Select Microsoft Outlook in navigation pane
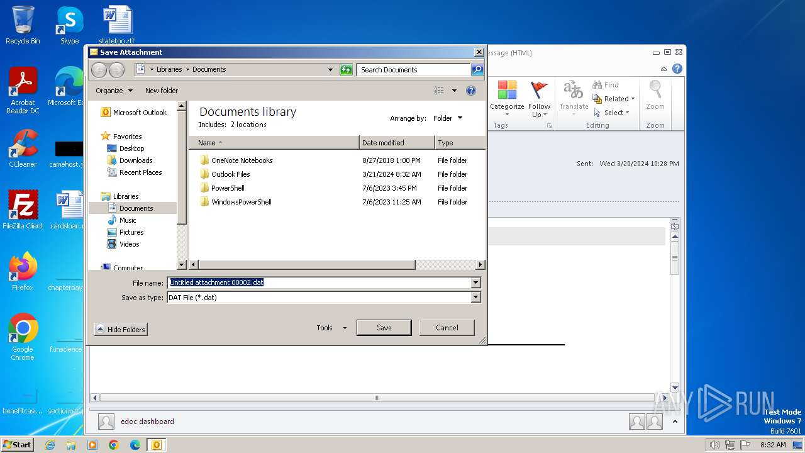 coord(134,113)
